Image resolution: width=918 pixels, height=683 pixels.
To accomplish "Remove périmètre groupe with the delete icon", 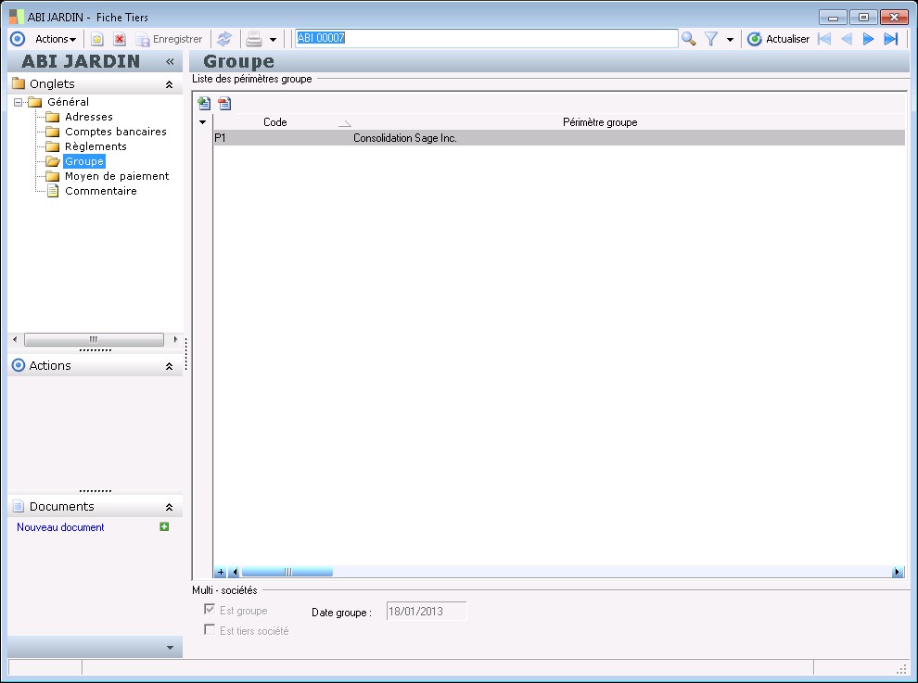I will (x=224, y=104).
